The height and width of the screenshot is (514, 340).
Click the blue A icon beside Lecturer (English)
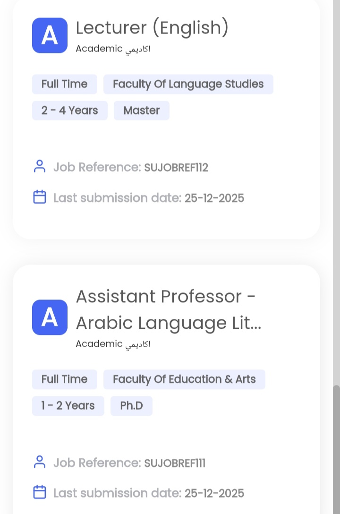point(50,35)
